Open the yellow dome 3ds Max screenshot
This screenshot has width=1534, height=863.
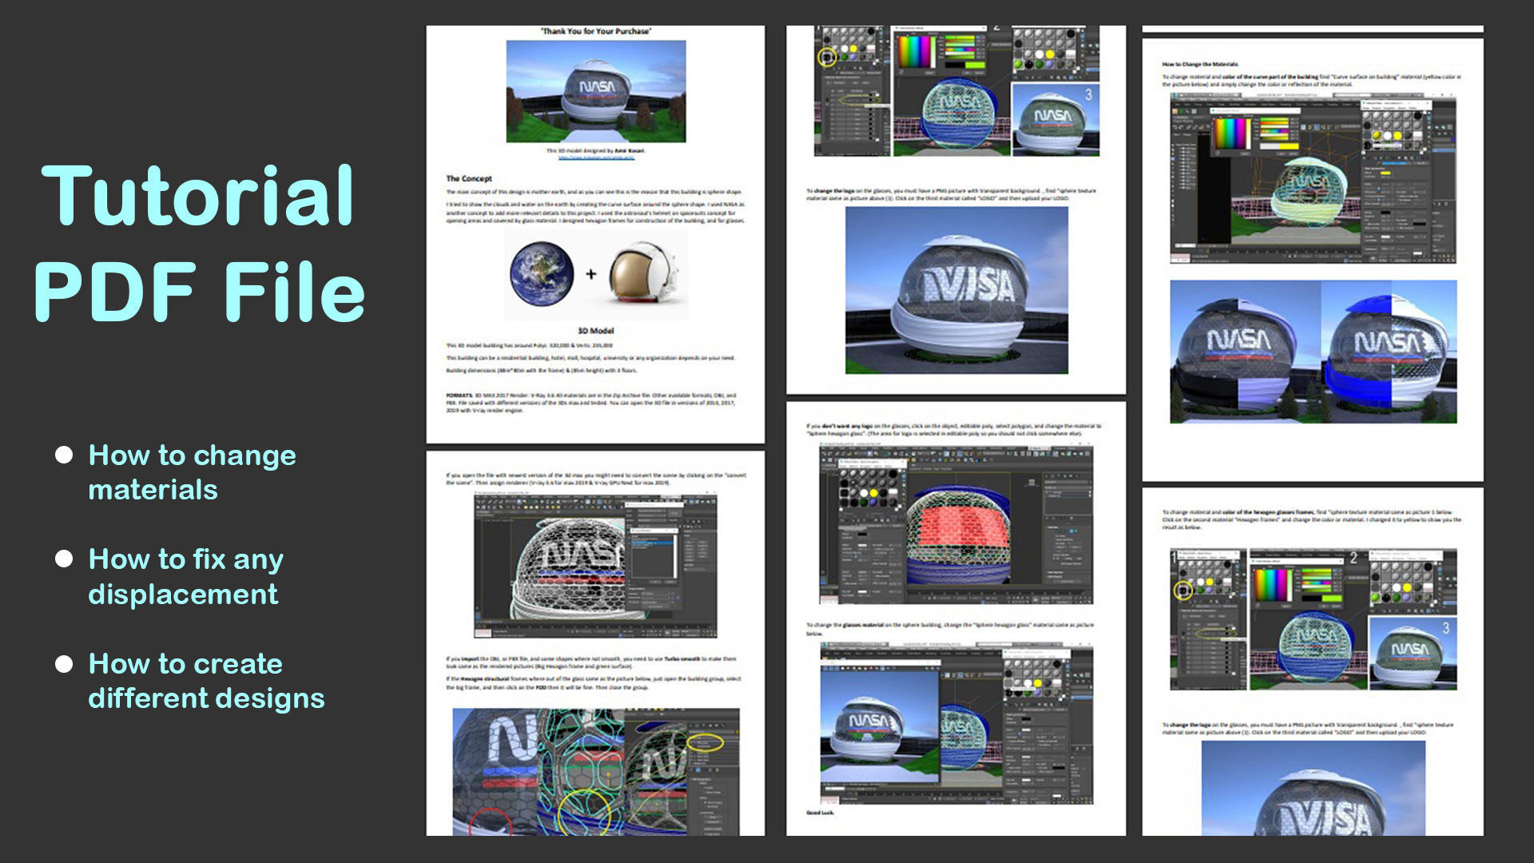[x=1313, y=178]
